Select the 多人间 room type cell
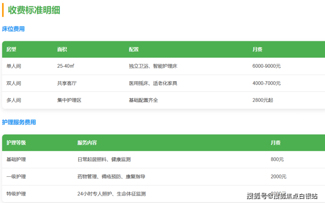 tap(14, 100)
